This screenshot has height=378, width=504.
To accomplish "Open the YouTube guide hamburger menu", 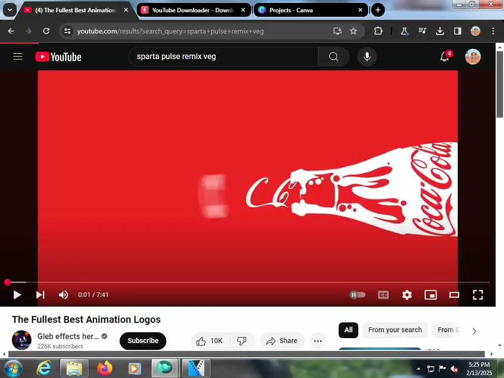I will tap(18, 57).
